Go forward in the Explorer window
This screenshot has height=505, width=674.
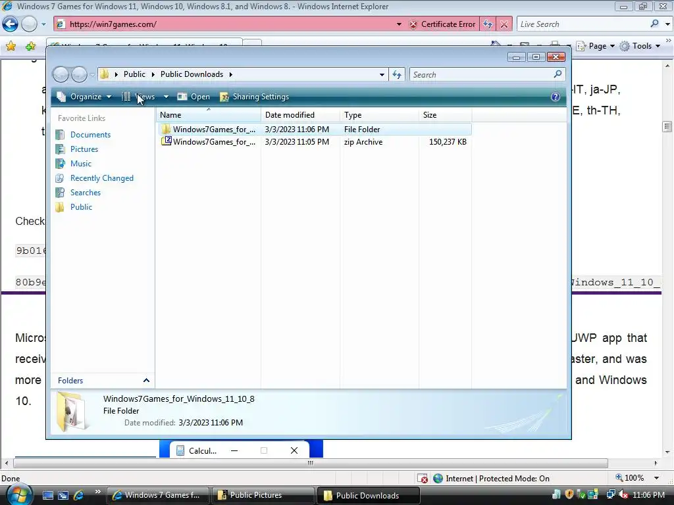pos(79,75)
